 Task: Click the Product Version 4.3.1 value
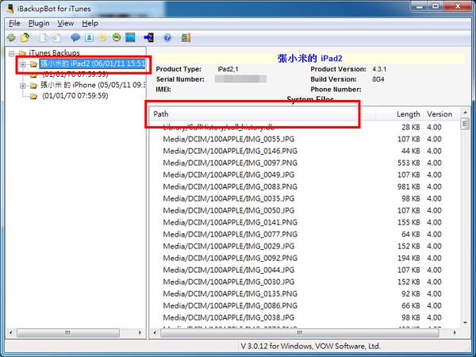tap(379, 69)
